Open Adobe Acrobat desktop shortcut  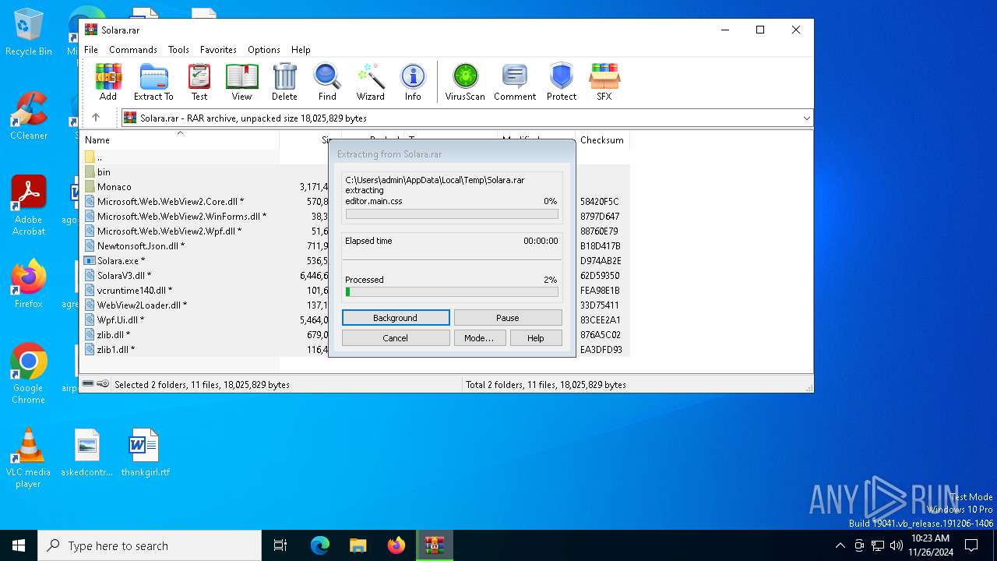pyautogui.click(x=29, y=206)
